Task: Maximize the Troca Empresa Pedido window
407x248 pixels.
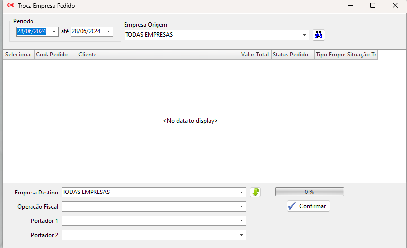Action: click(x=373, y=6)
